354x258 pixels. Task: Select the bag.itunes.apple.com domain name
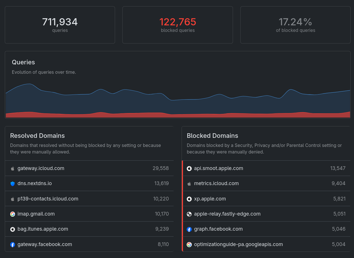43,229
